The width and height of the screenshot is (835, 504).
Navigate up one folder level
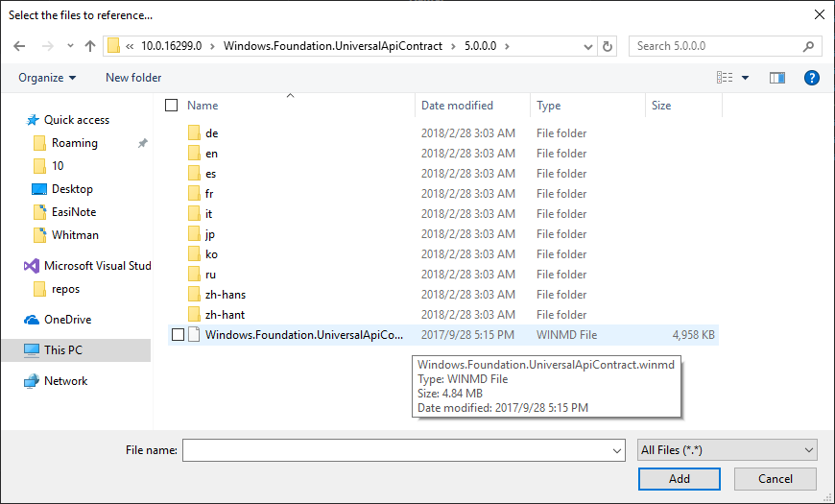coord(90,46)
